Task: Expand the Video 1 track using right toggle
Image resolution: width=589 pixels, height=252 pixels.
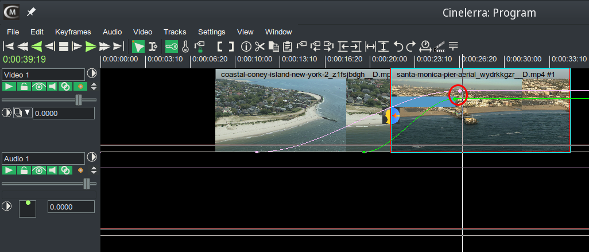Action: tap(91, 74)
